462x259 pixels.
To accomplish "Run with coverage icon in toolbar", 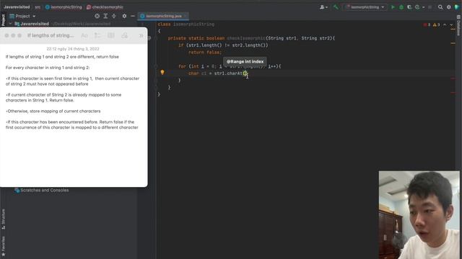I will 409,7.
